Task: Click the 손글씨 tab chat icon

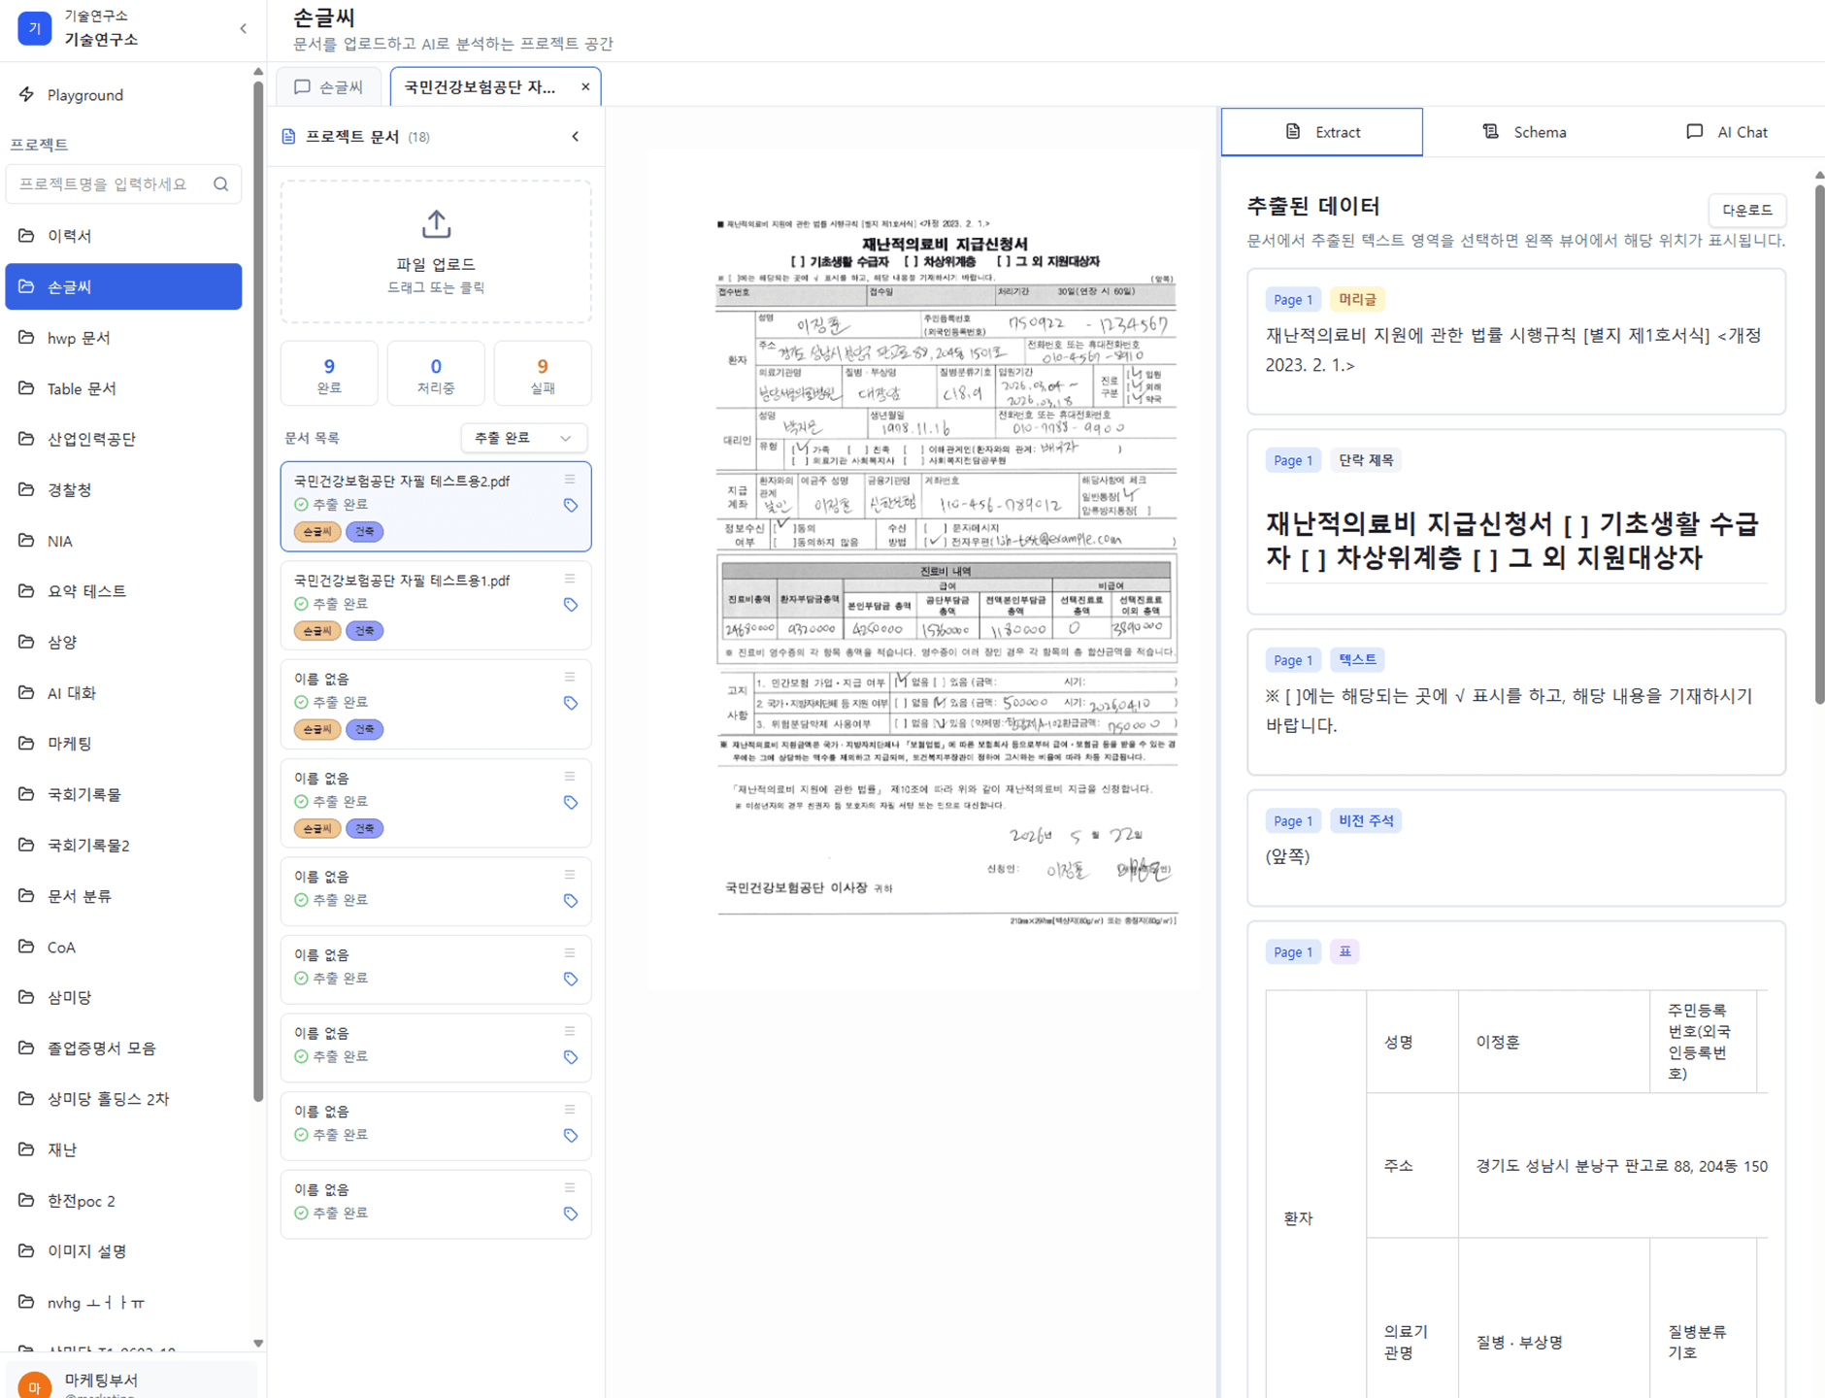Action: 302,86
